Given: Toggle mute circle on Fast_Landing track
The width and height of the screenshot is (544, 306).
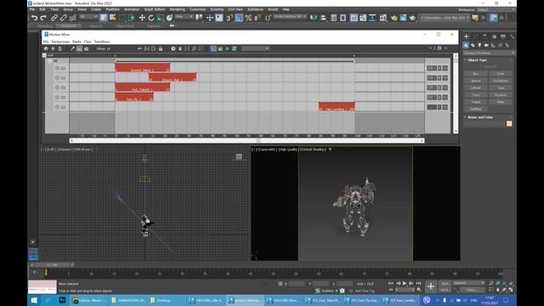Looking at the screenshot, I should (57, 107).
